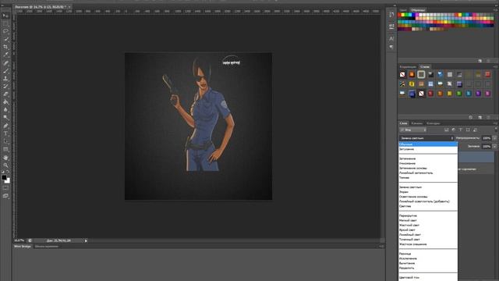Click the foreground color swatch
The image size is (499, 281).
(4, 177)
